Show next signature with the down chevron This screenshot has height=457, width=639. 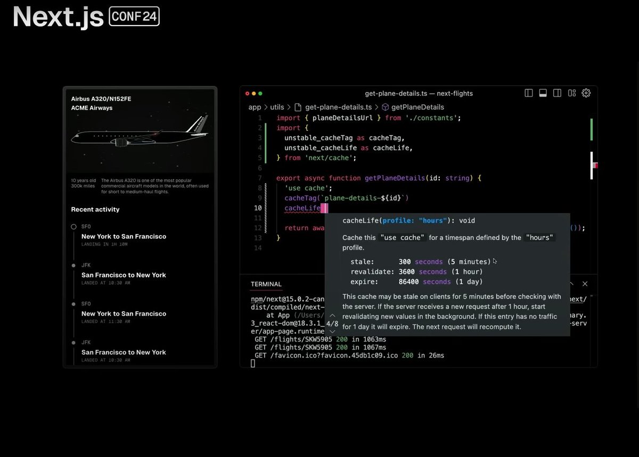pos(332,331)
